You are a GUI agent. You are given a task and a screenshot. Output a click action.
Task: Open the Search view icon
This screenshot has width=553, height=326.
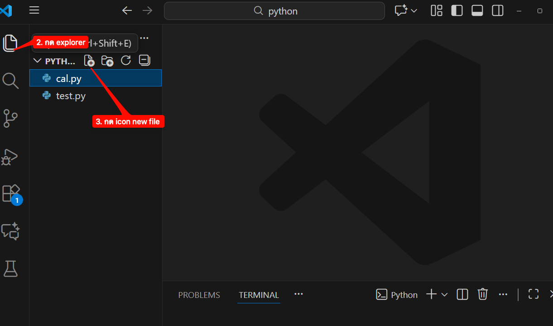pos(10,81)
